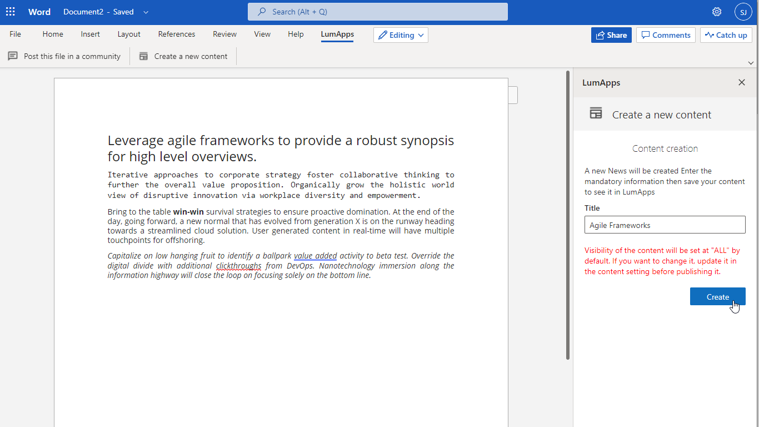Click the Share button
Screen dimensions: 759x427
611,35
